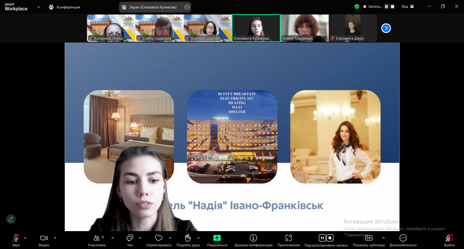
Task: Pause recording from top bar
Action: pos(386,6)
